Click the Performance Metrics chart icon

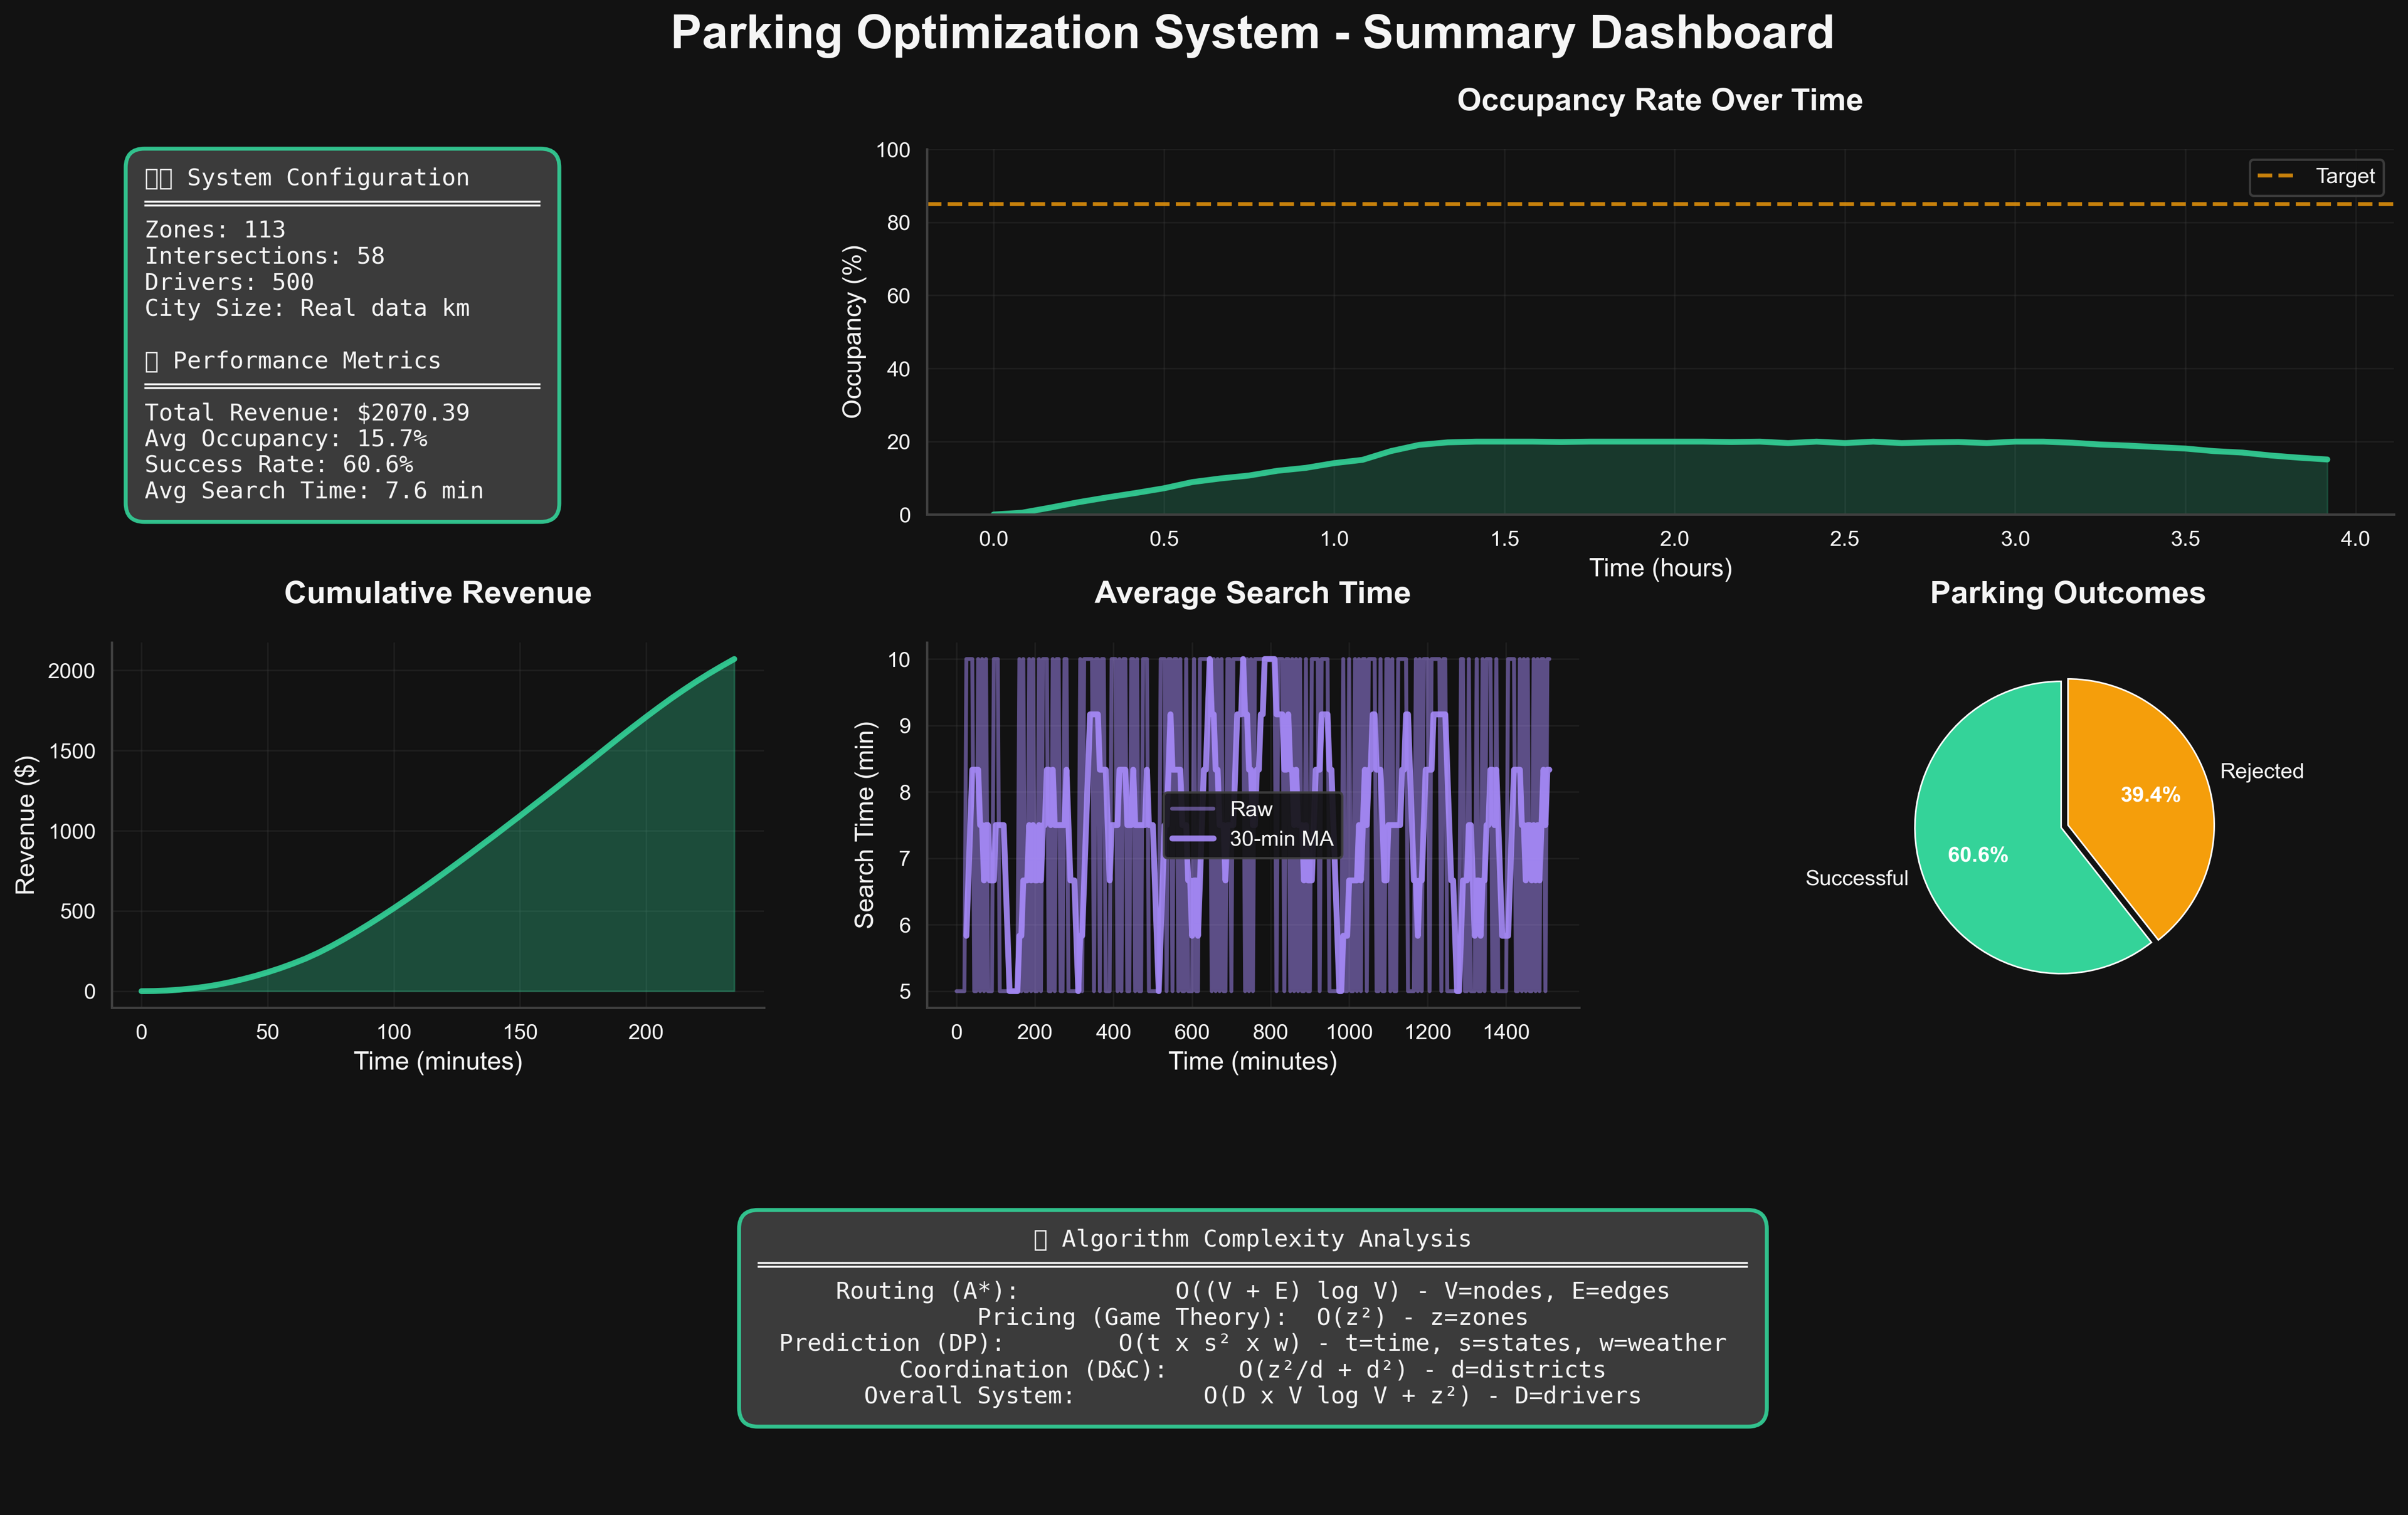tap(152, 361)
